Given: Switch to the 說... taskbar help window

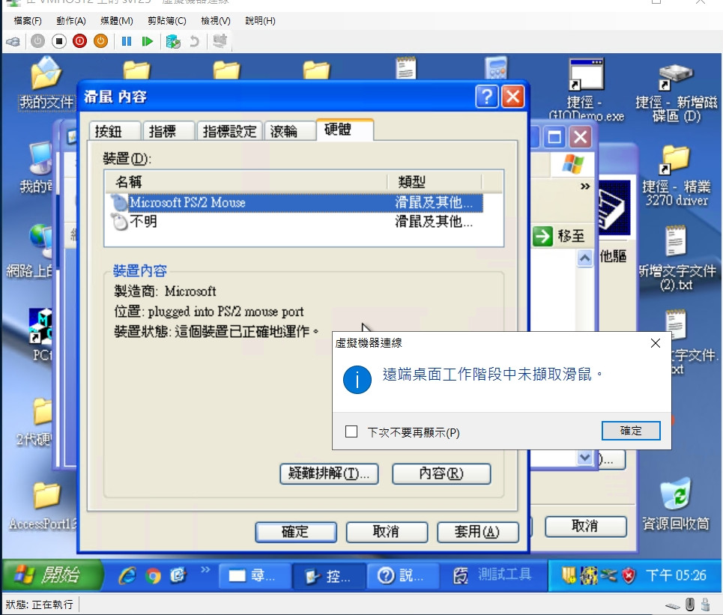Looking at the screenshot, I should (405, 575).
